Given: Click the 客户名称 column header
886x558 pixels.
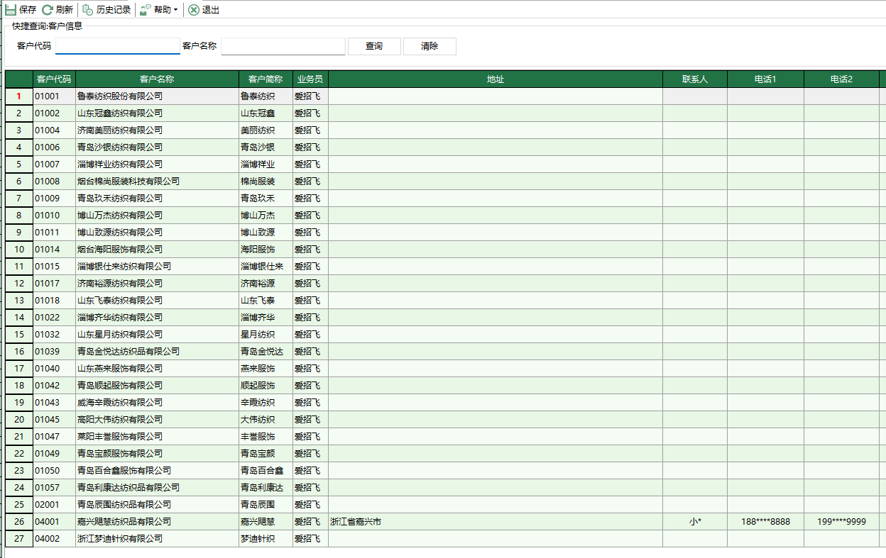Looking at the screenshot, I should pyautogui.click(x=157, y=79).
